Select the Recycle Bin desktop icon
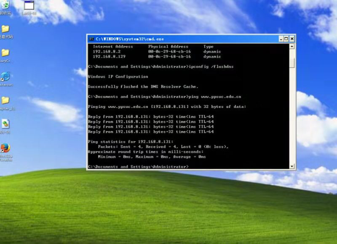 pos(5,5)
